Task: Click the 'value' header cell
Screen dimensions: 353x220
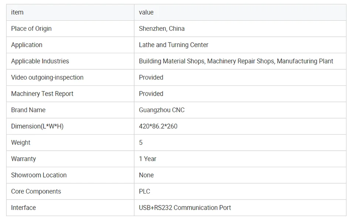Action: click(x=146, y=12)
